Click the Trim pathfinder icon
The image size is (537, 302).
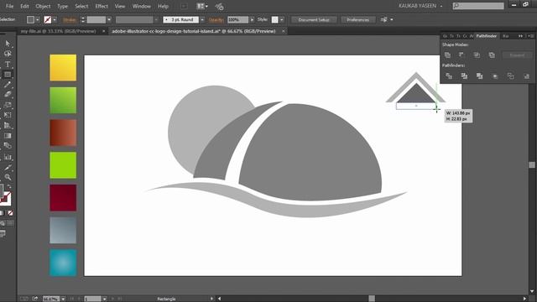(464, 76)
